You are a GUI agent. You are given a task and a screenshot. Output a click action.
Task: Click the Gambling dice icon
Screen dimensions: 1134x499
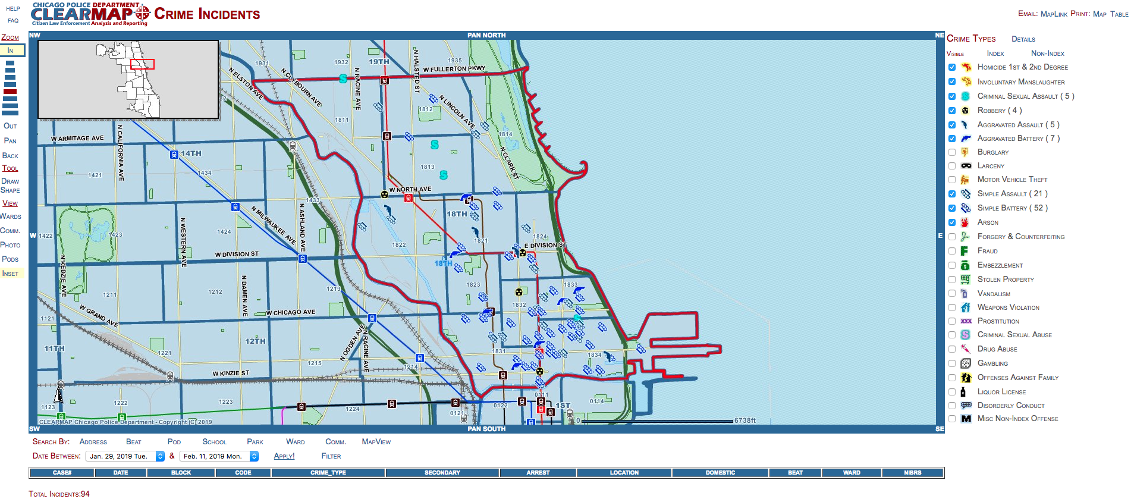[x=966, y=363]
